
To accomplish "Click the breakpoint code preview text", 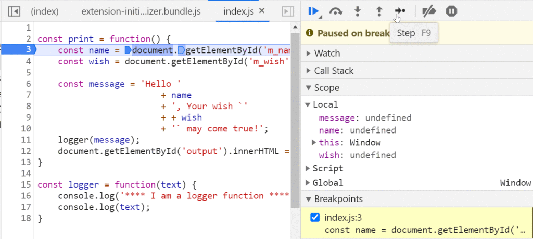I will (x=425, y=230).
